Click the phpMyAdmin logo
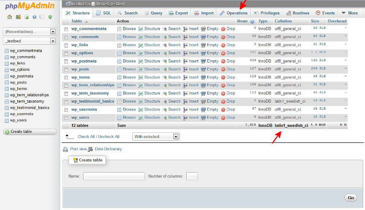365x210 pixels. click(x=30, y=5)
